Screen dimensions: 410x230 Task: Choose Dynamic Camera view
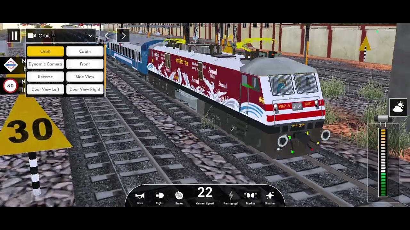45,64
